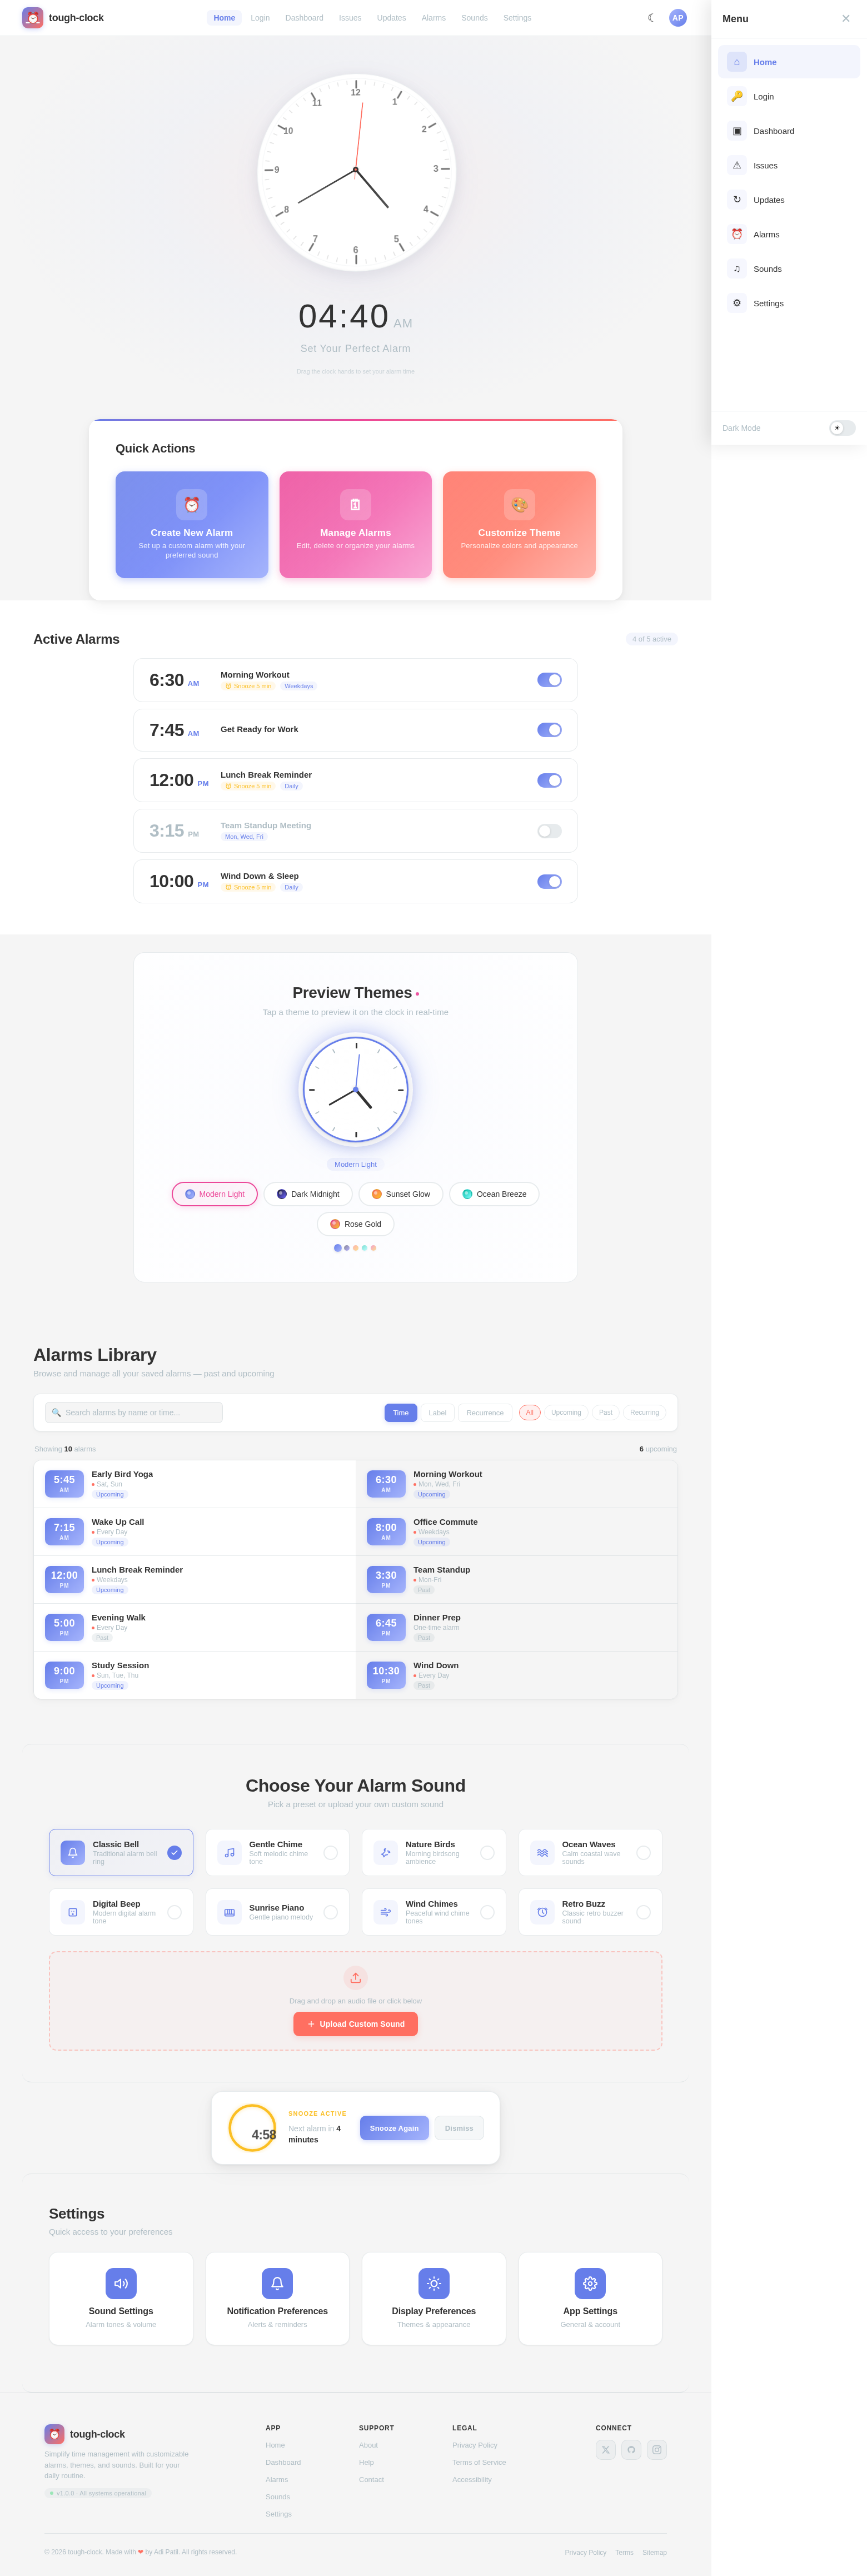Filter library to Recurring alarms
This screenshot has width=867, height=2576.
645,1413
